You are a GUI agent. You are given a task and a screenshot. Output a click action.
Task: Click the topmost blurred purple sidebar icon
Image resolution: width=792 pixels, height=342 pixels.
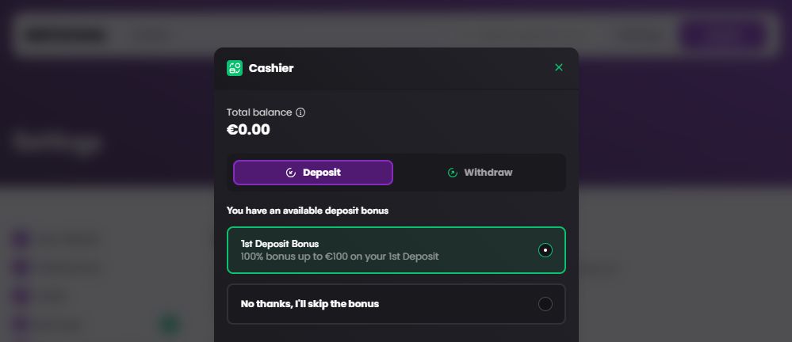click(21, 238)
